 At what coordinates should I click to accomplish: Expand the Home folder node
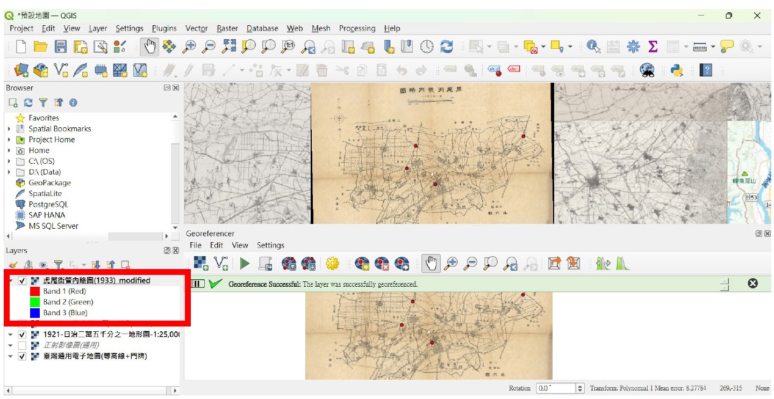click(x=9, y=150)
